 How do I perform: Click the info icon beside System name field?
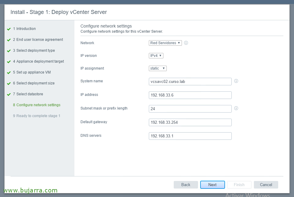pyautogui.click(x=236, y=81)
